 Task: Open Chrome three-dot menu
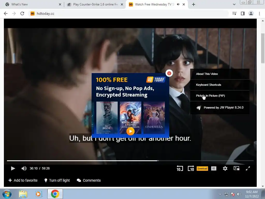[259, 13]
